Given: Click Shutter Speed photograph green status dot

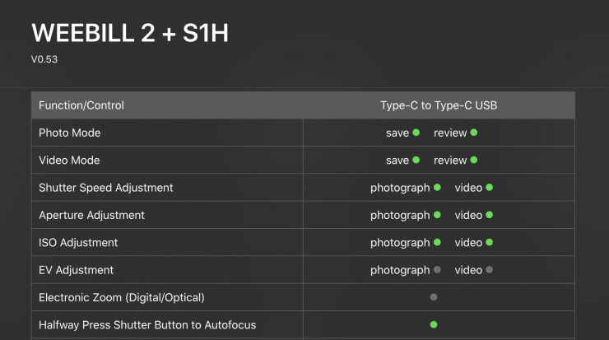Looking at the screenshot, I should coord(437,188).
